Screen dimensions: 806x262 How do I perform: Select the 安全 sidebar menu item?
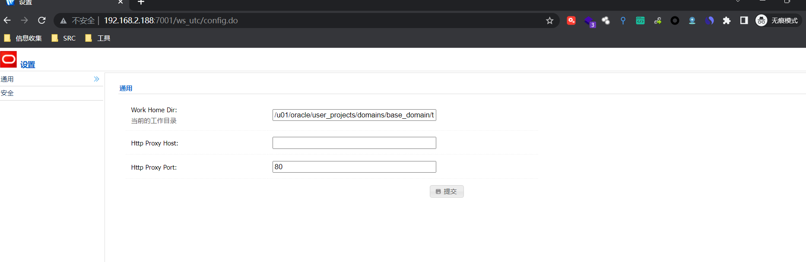[51, 93]
